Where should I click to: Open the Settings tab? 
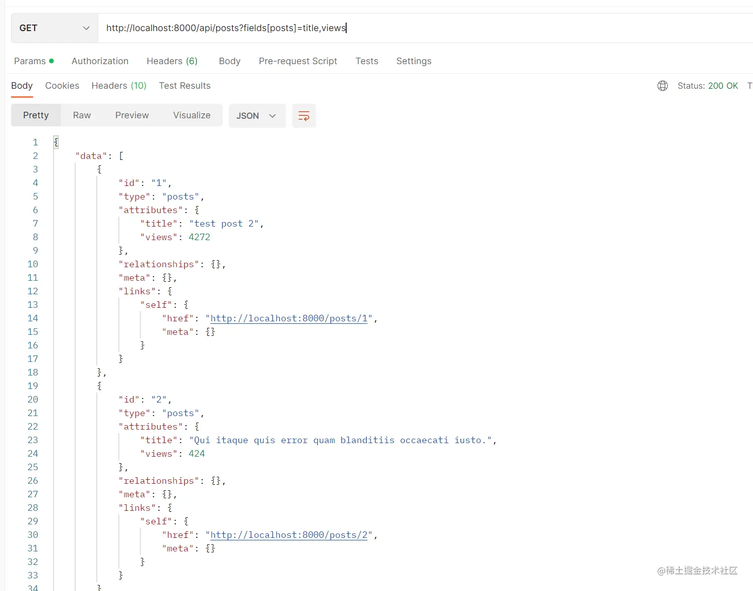pyautogui.click(x=414, y=61)
